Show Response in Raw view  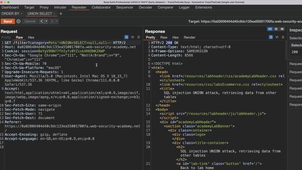[x=164, y=37]
